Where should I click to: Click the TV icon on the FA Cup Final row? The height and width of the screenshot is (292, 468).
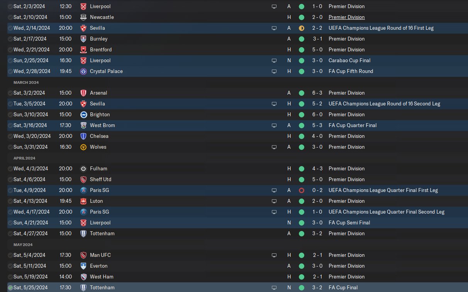coord(274,288)
